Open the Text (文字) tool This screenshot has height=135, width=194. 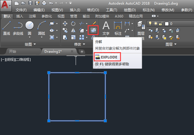pyautogui.click(x=106, y=28)
